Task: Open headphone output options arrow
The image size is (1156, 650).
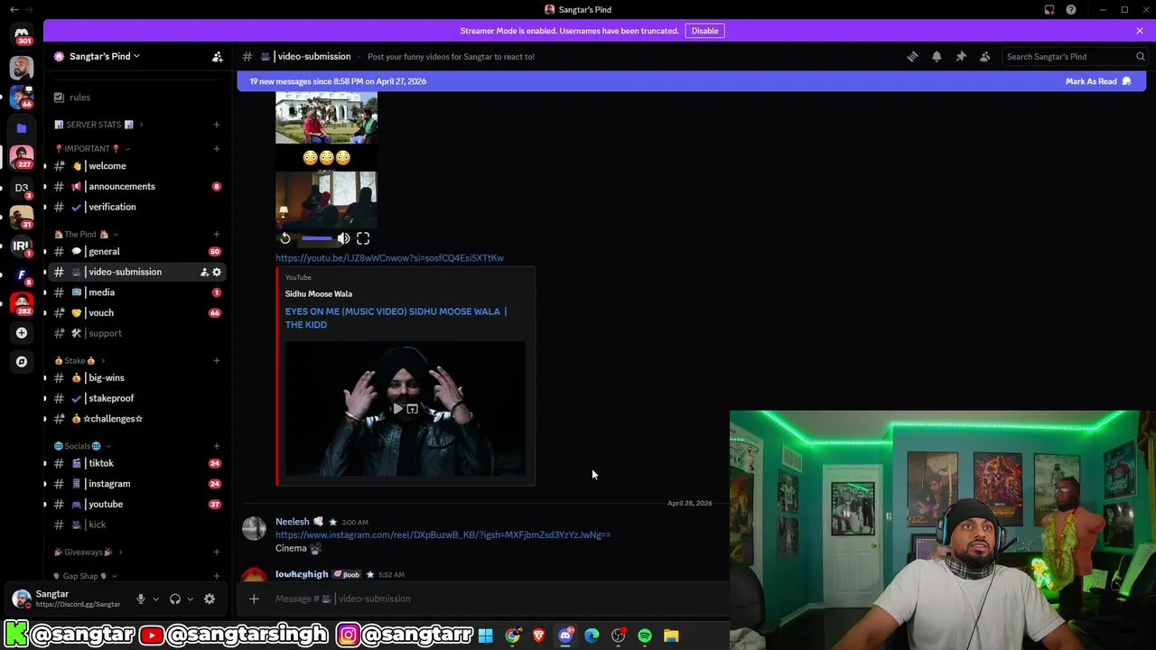Action: (x=190, y=599)
